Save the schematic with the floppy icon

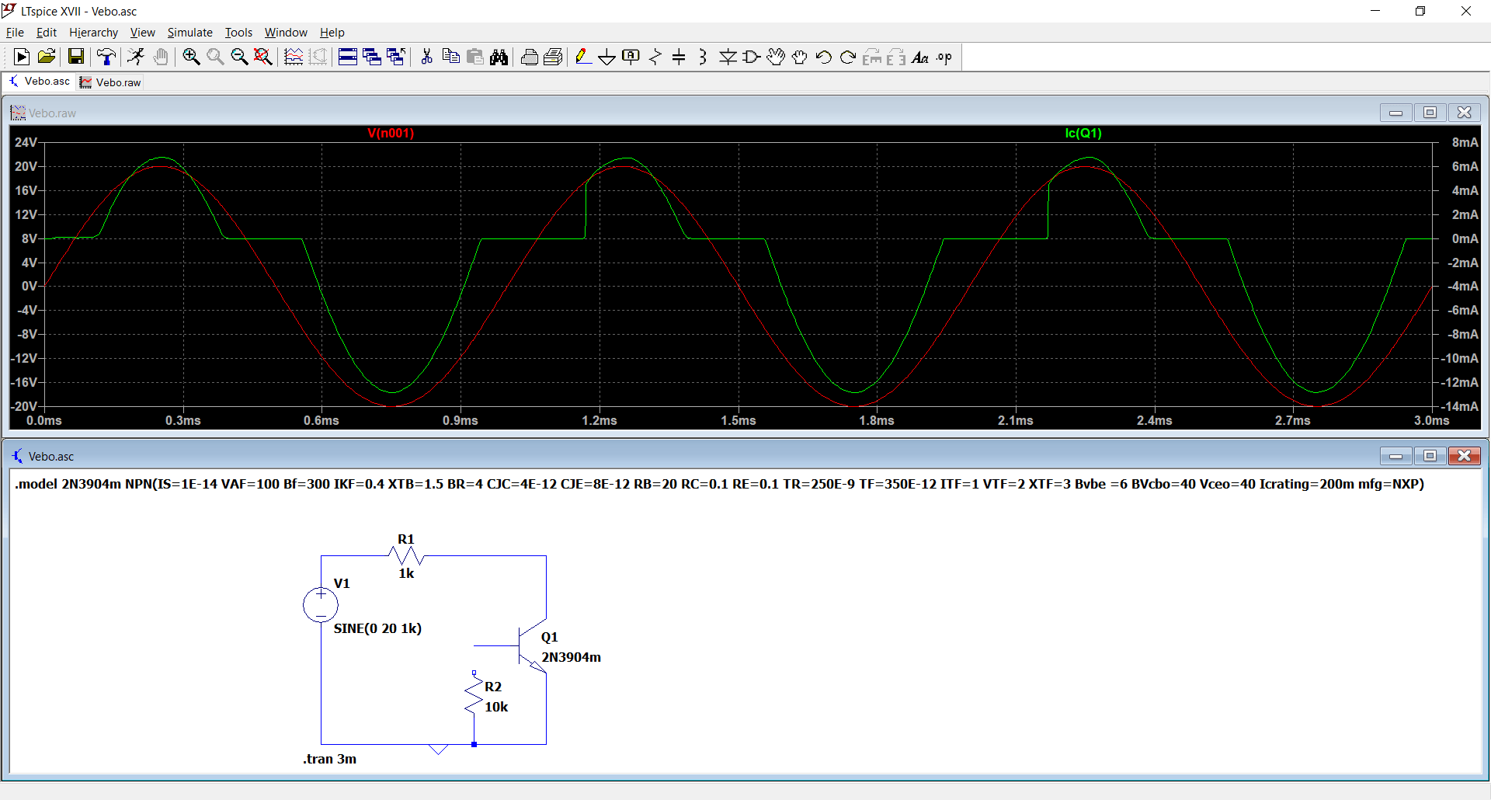click(76, 57)
